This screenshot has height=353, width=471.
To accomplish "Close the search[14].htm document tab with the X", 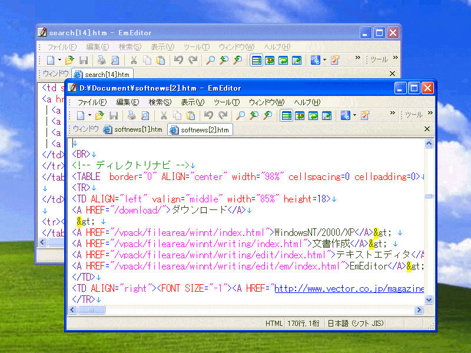I will (392, 74).
